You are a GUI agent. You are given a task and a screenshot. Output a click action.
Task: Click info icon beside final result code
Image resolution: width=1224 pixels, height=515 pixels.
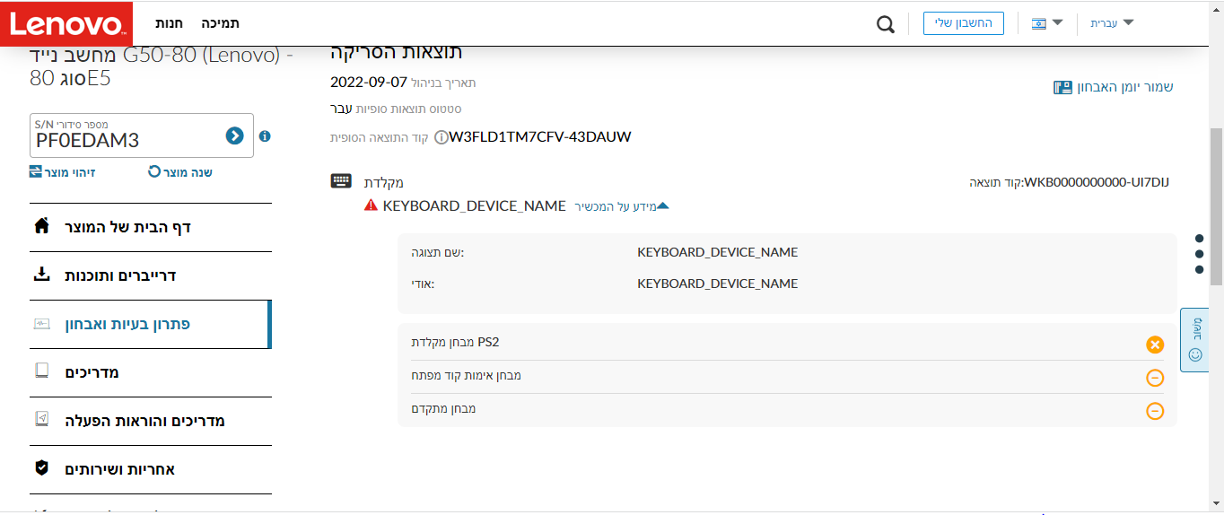tap(441, 138)
